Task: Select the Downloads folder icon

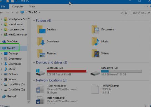Action: click(41, 41)
